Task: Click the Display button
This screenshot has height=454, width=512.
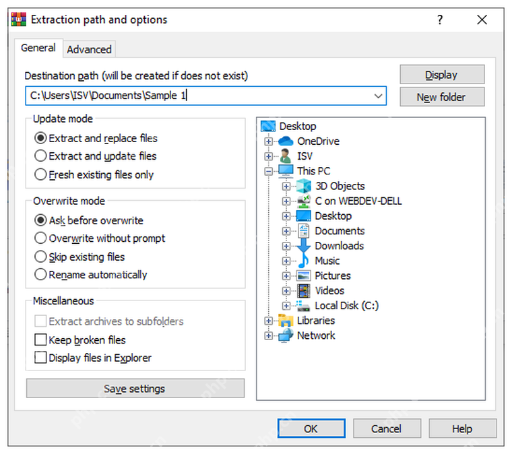Action: click(x=442, y=74)
